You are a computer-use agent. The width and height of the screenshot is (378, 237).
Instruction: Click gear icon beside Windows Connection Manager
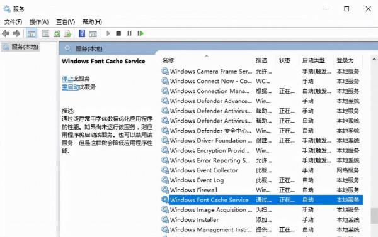(165, 91)
